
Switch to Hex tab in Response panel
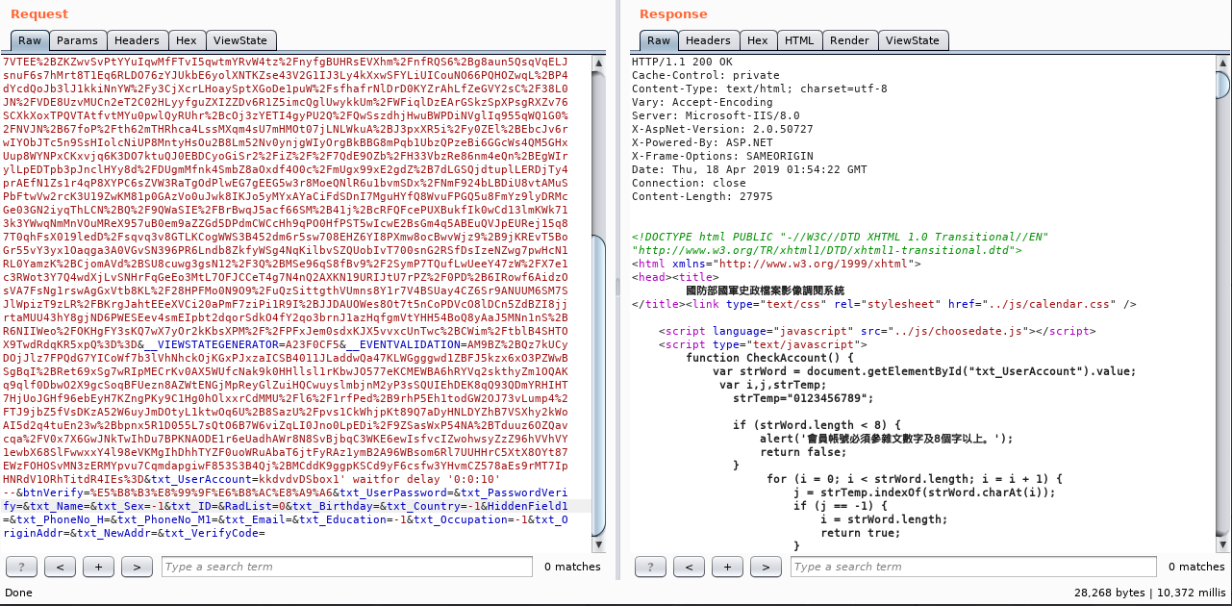(x=758, y=40)
